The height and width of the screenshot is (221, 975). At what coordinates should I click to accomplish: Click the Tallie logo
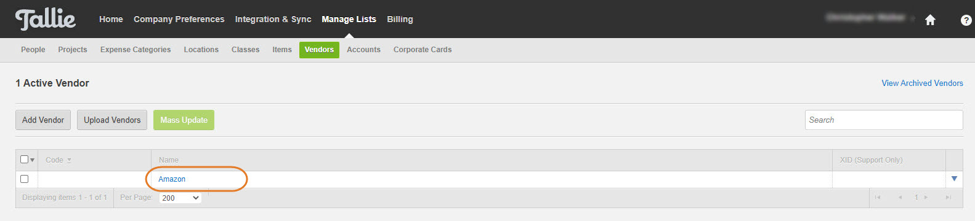(45, 20)
